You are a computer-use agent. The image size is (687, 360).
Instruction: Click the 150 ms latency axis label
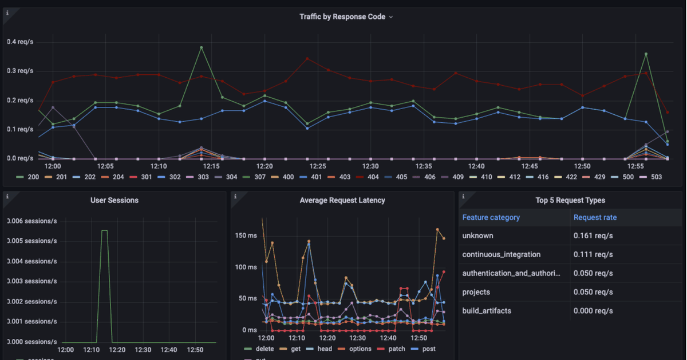246,235
